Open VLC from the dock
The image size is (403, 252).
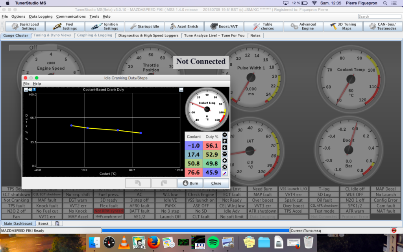click(124, 242)
